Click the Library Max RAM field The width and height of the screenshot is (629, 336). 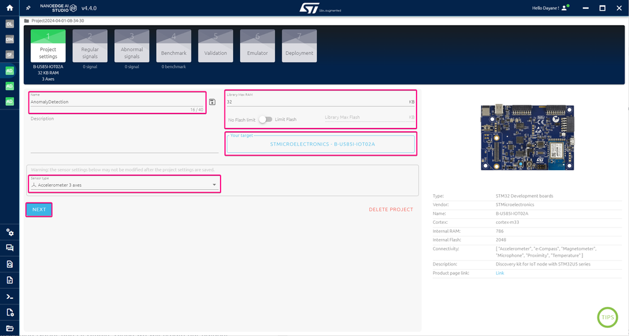(x=321, y=102)
